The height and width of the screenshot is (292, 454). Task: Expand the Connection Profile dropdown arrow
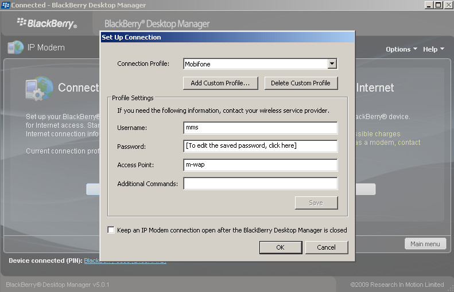(332, 64)
